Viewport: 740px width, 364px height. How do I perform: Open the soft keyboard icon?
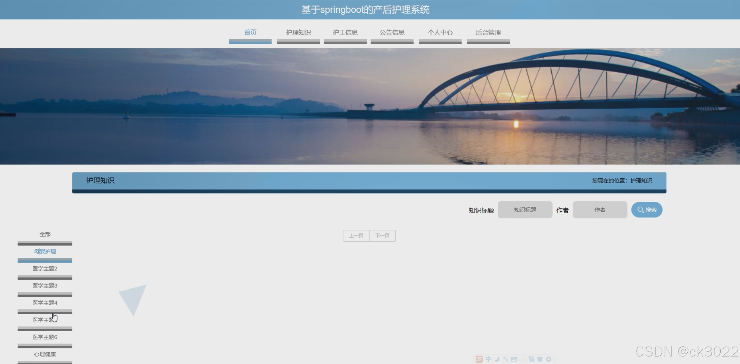coord(514,359)
